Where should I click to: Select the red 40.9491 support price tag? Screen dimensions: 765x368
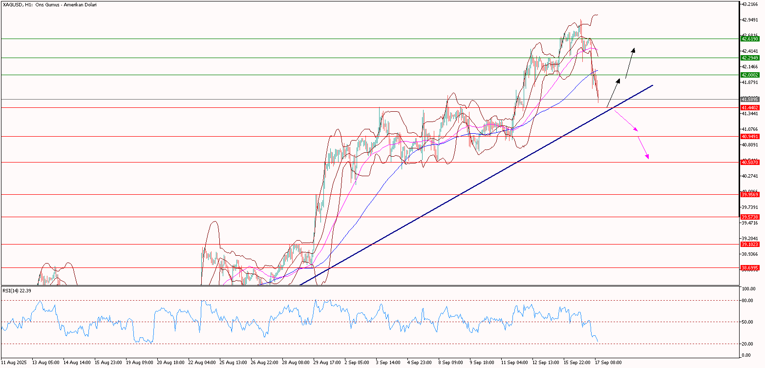click(749, 137)
